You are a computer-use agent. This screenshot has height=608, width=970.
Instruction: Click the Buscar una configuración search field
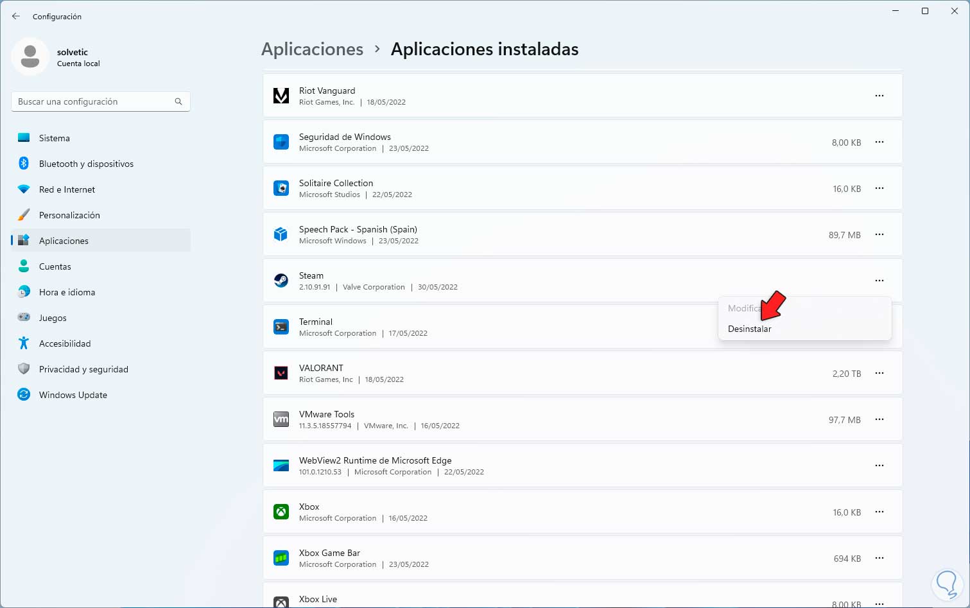(101, 101)
